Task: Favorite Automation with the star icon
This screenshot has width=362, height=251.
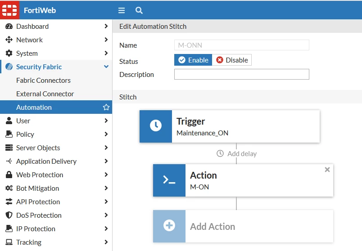Action: 106,107
